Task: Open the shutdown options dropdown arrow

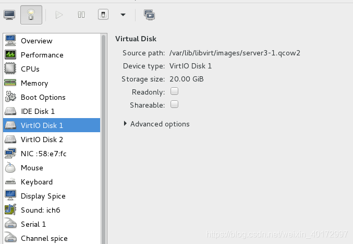Action: point(123,15)
